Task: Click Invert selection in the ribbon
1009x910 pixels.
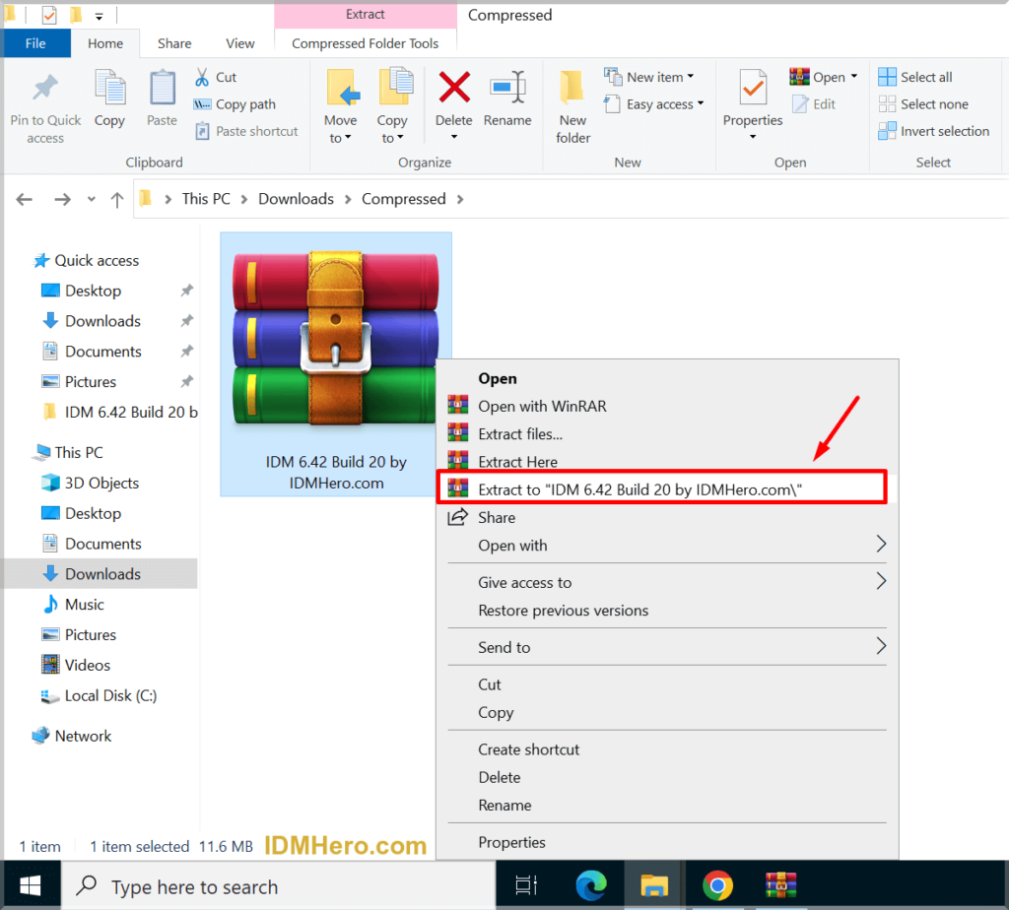Action: pos(934,131)
